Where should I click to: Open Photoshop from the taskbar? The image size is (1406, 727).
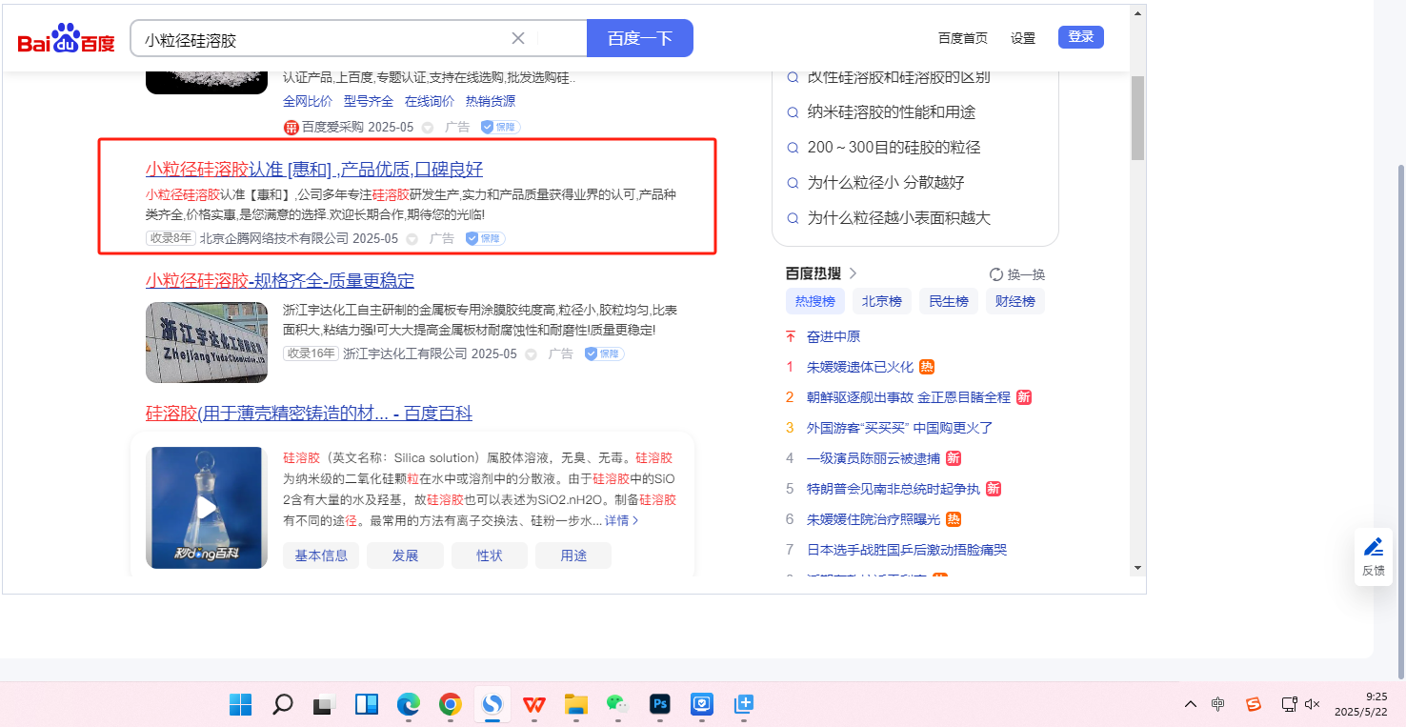point(659,704)
